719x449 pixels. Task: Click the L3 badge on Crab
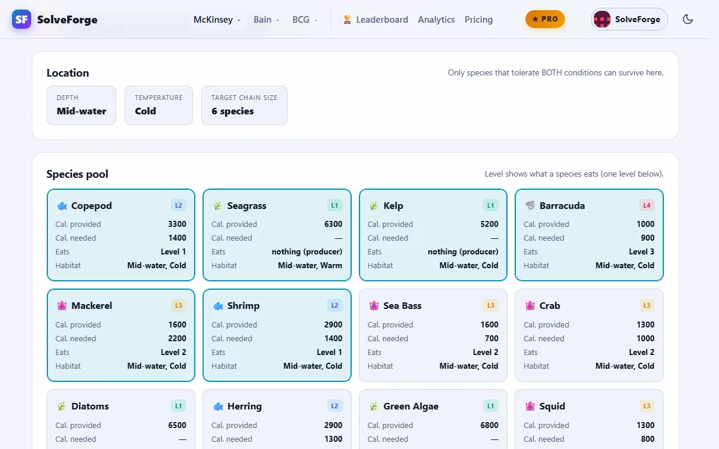pos(647,305)
